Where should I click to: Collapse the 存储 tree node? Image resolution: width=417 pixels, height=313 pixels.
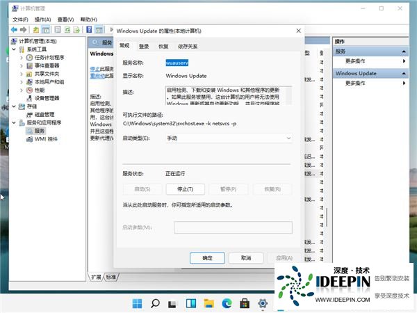coord(14,106)
